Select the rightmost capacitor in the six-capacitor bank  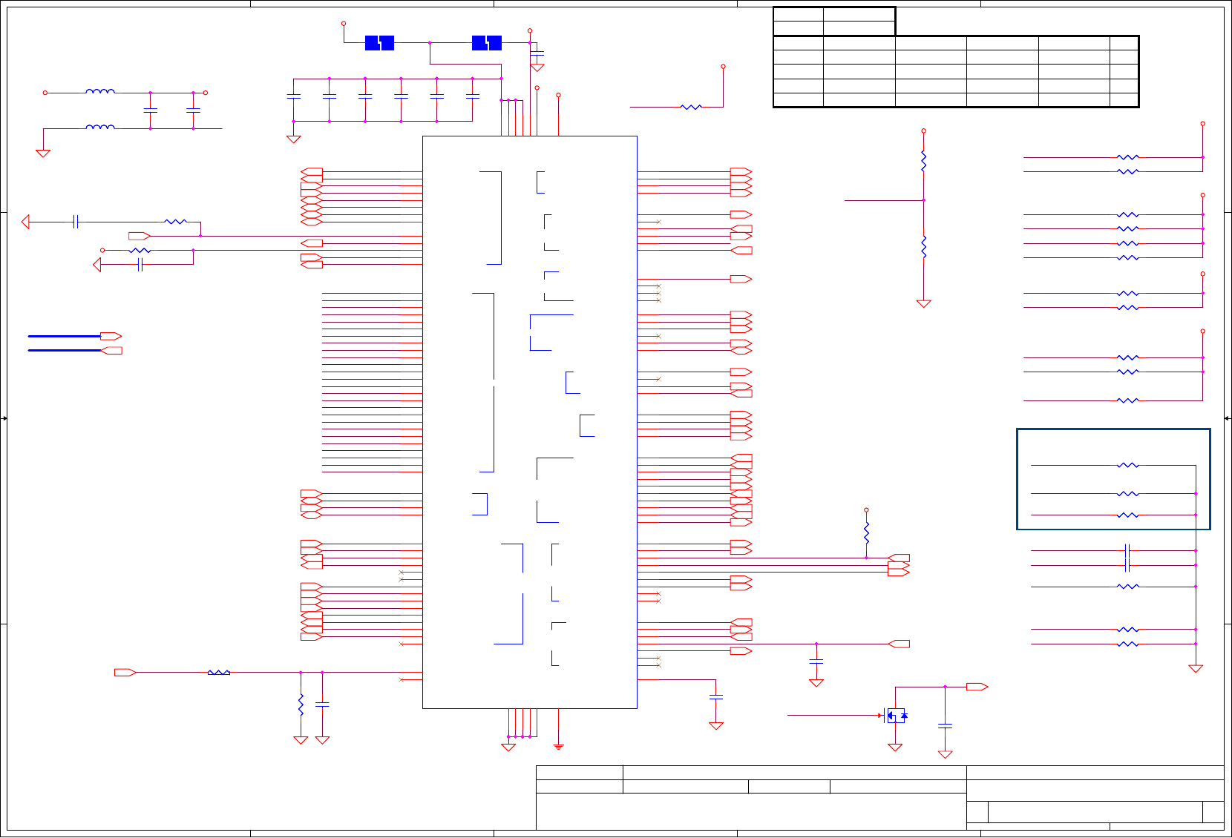(x=473, y=96)
